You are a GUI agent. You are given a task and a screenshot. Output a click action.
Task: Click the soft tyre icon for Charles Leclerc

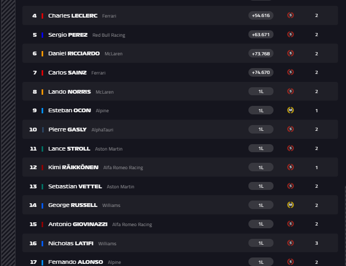tap(291, 15)
